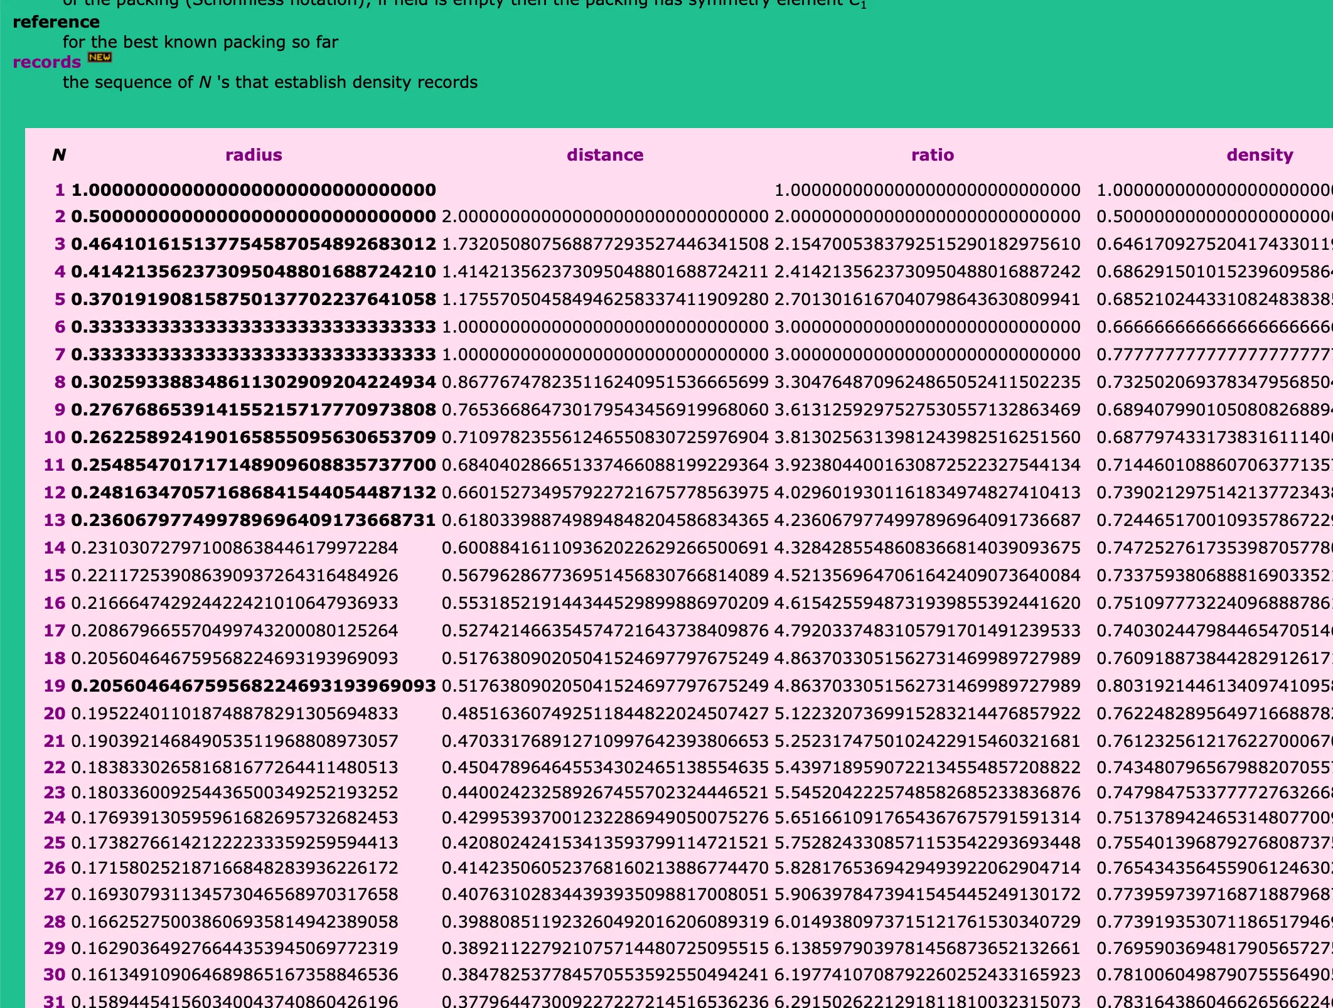
Task: Open packing number 7 link
Action: click(60, 355)
